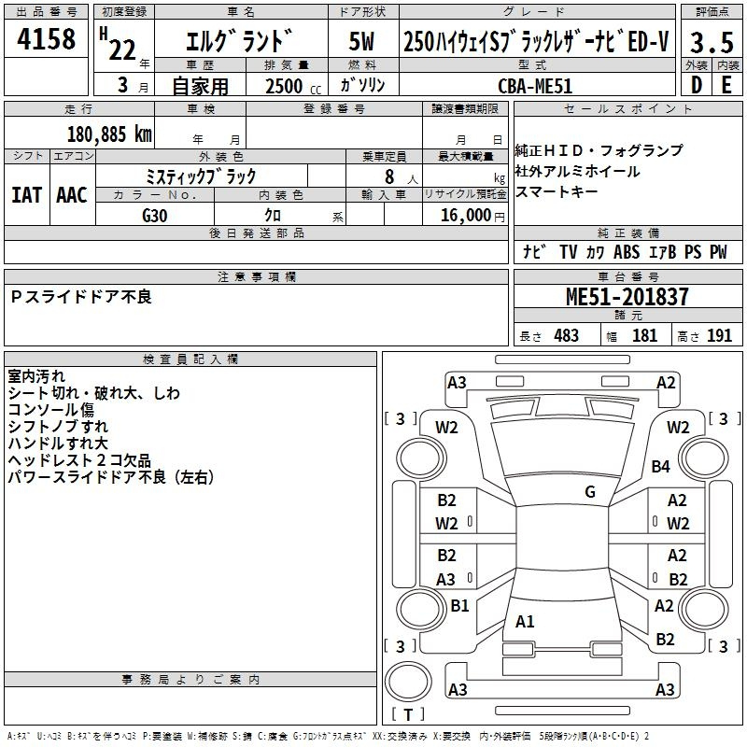Click inspector note シート切れ・破れ大、しわ
This screenshot has height=747, width=747.
(94, 393)
